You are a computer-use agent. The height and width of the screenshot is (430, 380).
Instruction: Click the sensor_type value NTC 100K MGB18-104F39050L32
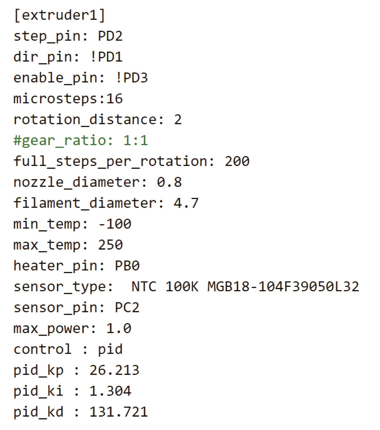coord(245,287)
